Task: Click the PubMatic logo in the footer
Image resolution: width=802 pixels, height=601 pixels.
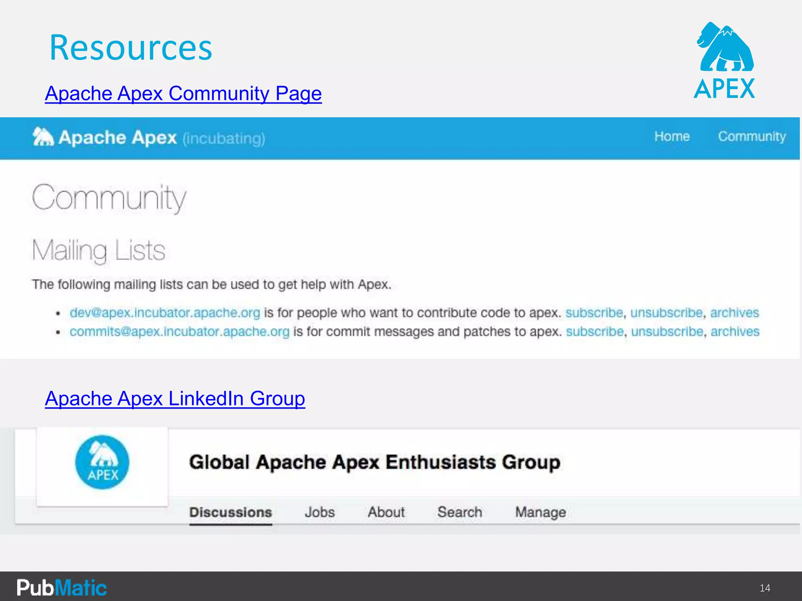Action: point(61,588)
